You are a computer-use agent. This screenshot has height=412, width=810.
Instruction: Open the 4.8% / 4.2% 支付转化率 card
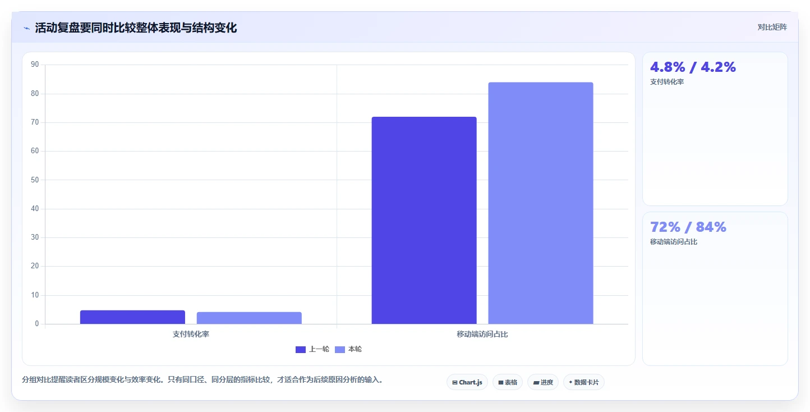715,129
